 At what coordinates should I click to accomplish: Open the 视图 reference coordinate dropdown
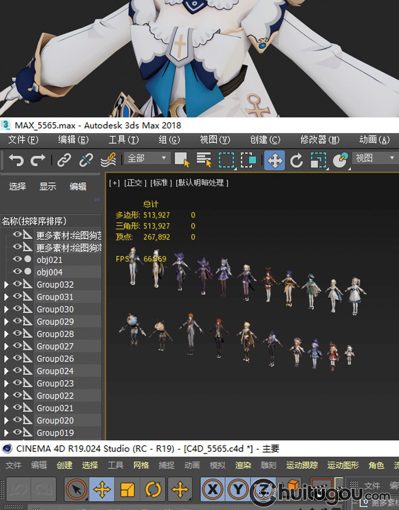coord(375,158)
